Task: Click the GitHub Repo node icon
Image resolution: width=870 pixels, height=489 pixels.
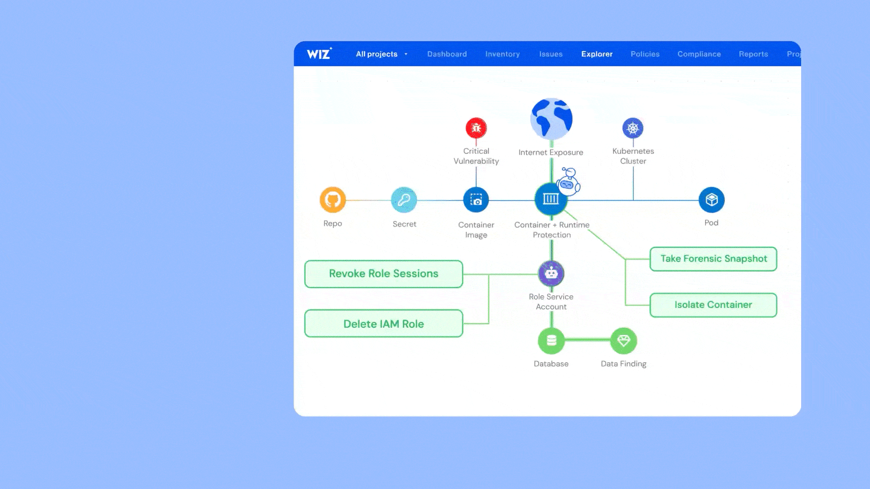Action: click(x=333, y=200)
